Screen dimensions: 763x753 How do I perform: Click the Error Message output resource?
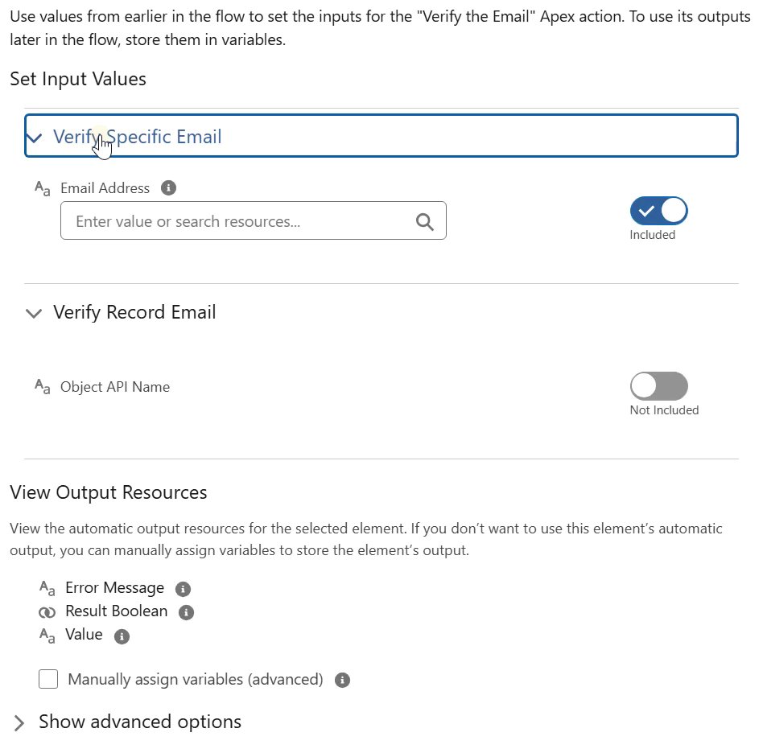point(115,587)
